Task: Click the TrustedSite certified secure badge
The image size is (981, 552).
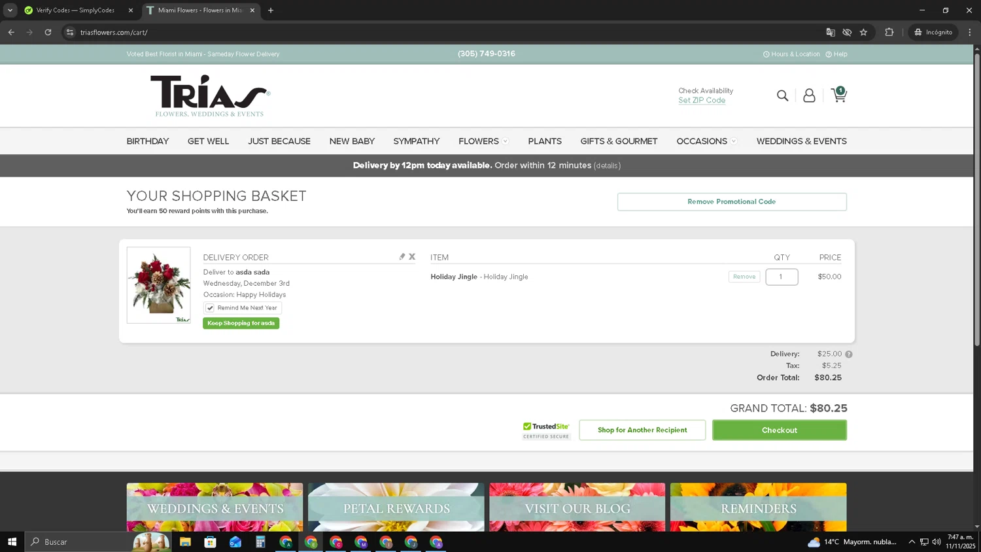Action: click(546, 430)
